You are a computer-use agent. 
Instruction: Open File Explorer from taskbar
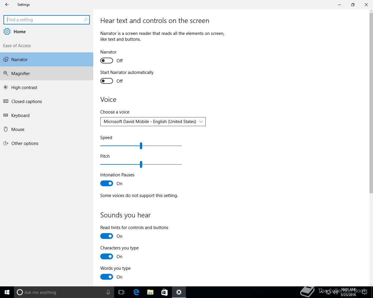click(x=150, y=292)
